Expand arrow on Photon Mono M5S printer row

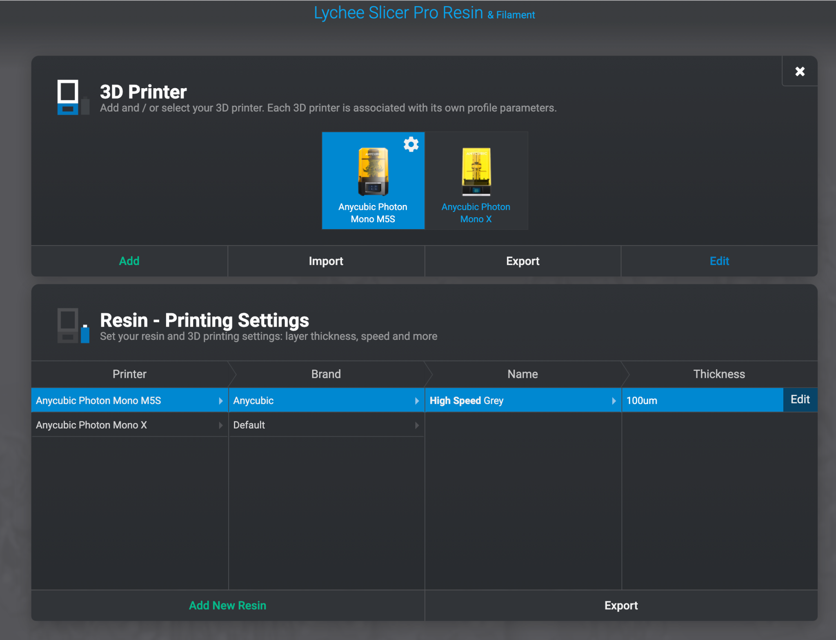point(220,401)
